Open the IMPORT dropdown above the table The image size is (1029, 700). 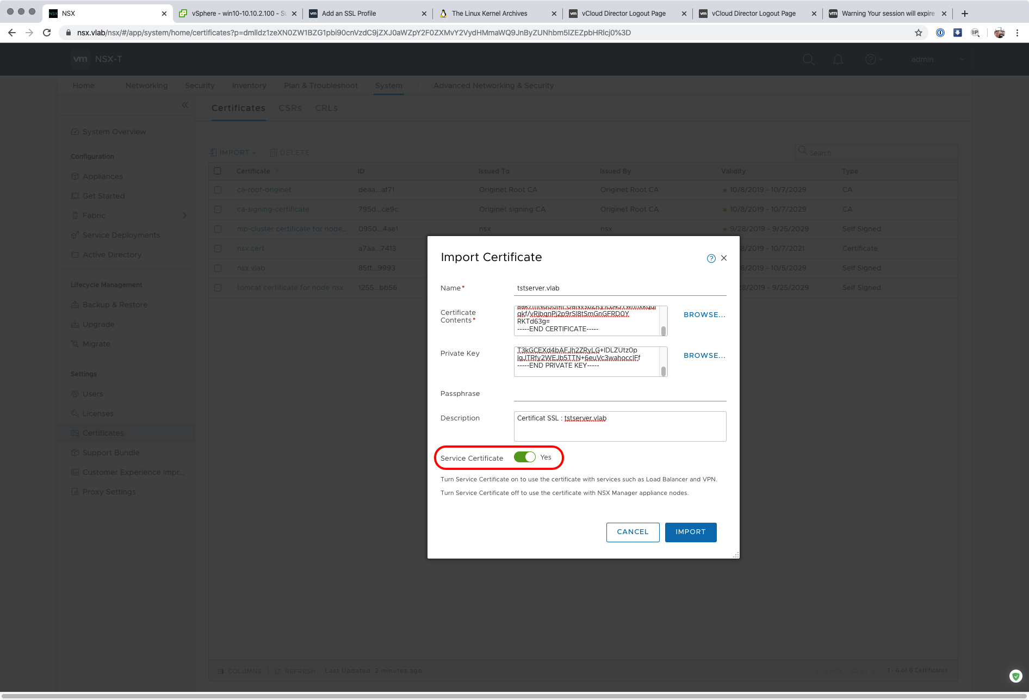(x=234, y=153)
